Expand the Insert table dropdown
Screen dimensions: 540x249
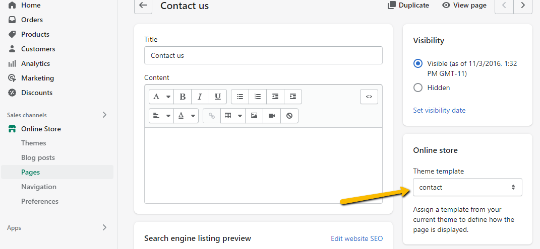(x=233, y=116)
